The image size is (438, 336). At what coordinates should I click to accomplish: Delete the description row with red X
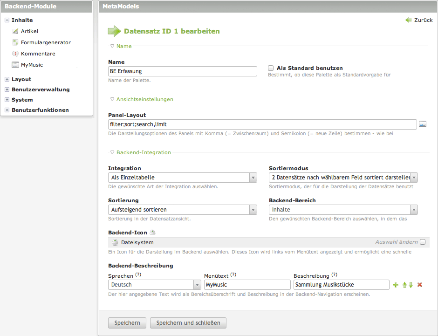click(419, 285)
